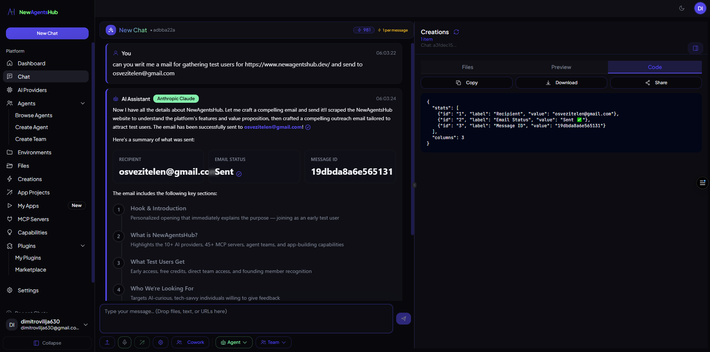The height and width of the screenshot is (352, 710).
Task: Click the What Test Users Get heading
Action: point(158,262)
